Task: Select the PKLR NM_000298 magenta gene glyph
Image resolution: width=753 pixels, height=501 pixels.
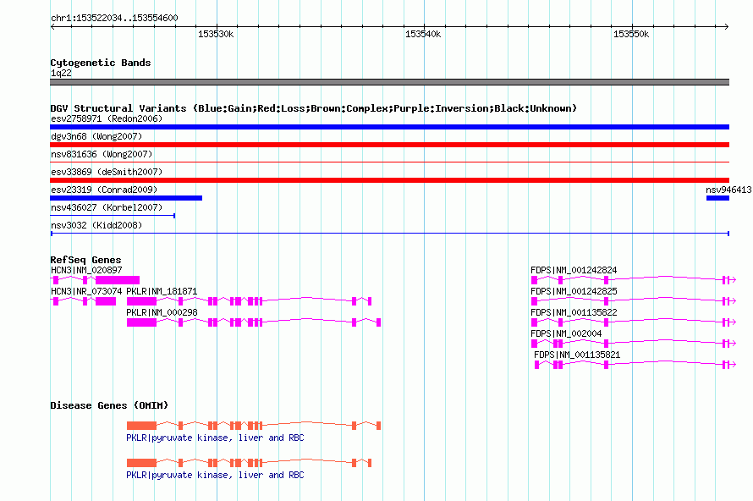Action: point(254,322)
